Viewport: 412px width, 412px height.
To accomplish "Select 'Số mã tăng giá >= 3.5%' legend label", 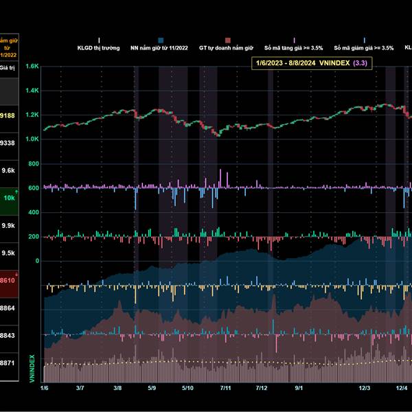I will (x=293, y=48).
